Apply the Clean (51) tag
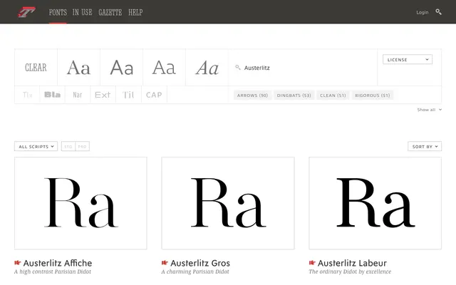The width and height of the screenshot is (456, 285). 333,95
